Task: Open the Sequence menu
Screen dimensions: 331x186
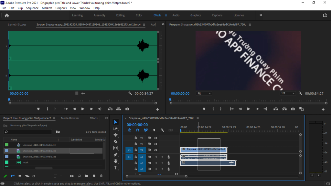Action: tap(32, 8)
